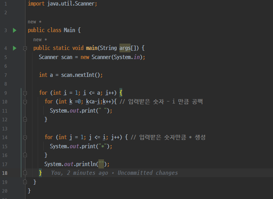The width and height of the screenshot is (273, 199).
Task: Click the 'import' keyword on line 1
Action: tap(36, 4)
